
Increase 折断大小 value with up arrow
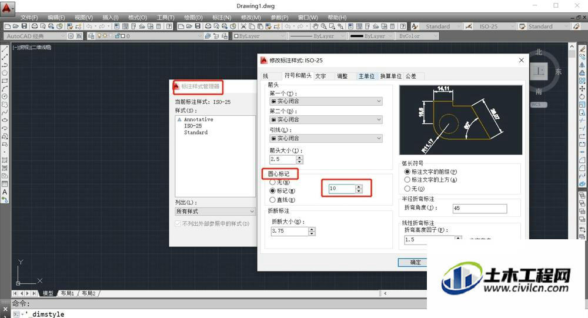coord(312,229)
